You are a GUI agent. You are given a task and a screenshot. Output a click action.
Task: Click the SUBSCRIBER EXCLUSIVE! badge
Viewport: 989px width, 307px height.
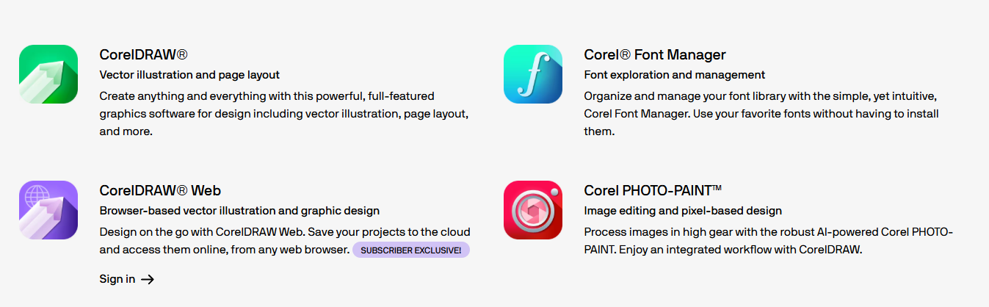pos(411,250)
